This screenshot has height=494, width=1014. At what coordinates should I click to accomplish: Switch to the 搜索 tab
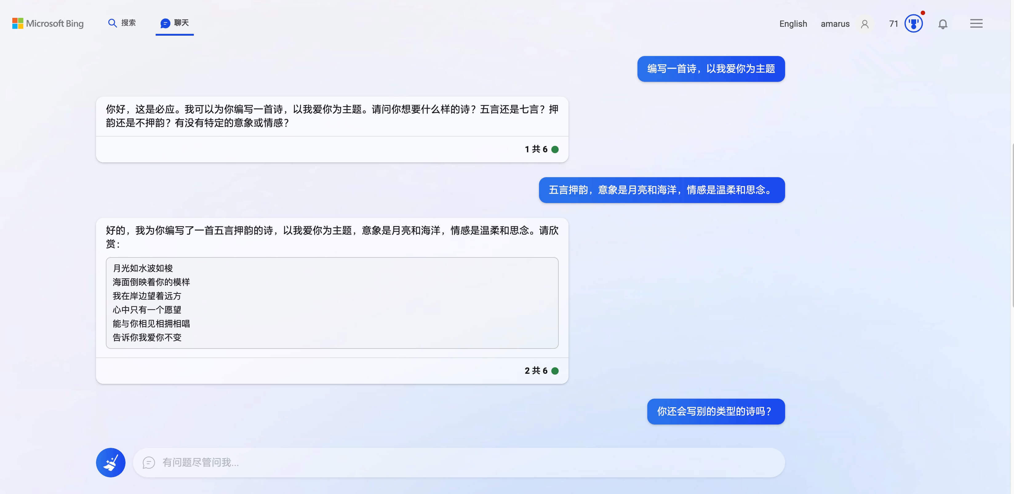click(128, 23)
